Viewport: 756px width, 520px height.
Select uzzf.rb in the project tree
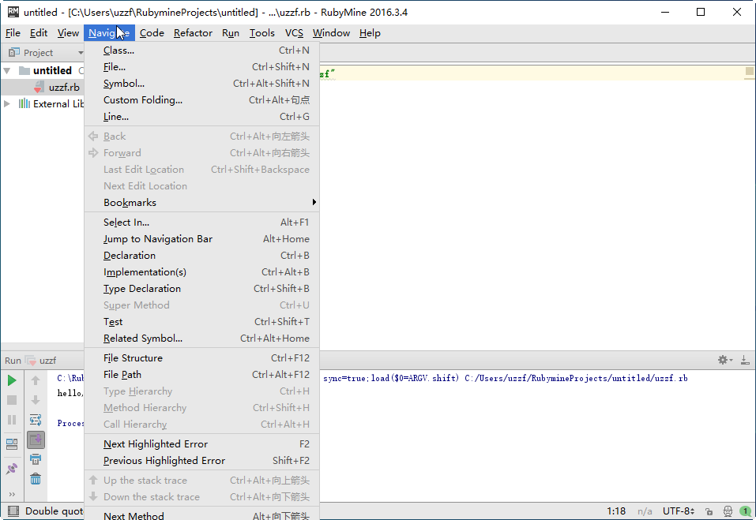[64, 87]
